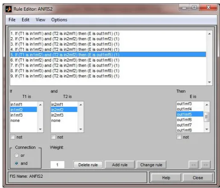Select highlighted rule 5 with out1mf5
Screen dimensions: 220x188
(x=108, y=55)
